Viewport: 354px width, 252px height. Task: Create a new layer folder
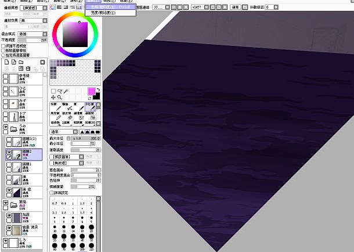[x=21, y=62]
